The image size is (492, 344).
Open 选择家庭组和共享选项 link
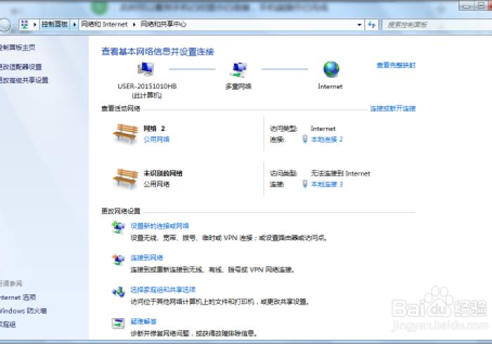pos(163,289)
